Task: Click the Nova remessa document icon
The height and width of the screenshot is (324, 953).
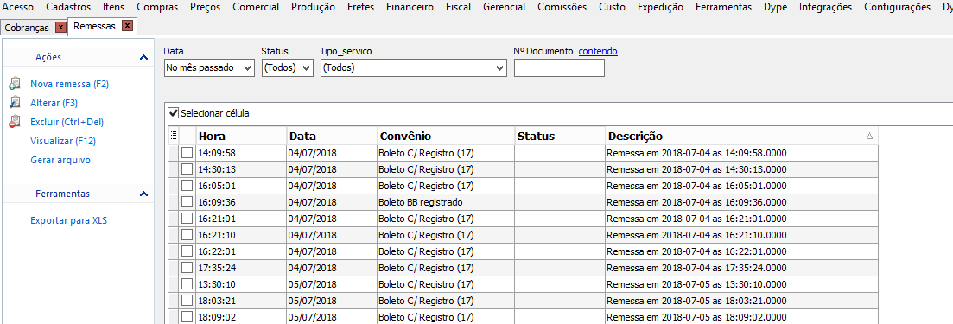Action: click(16, 84)
